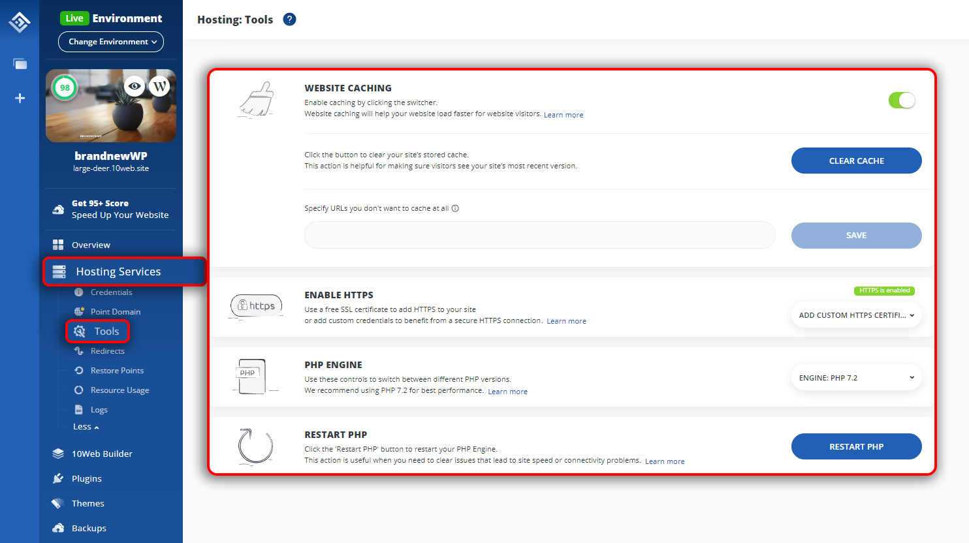Click the 'HTTPS is enabled' green badge
969x543 pixels.
pyautogui.click(x=884, y=290)
